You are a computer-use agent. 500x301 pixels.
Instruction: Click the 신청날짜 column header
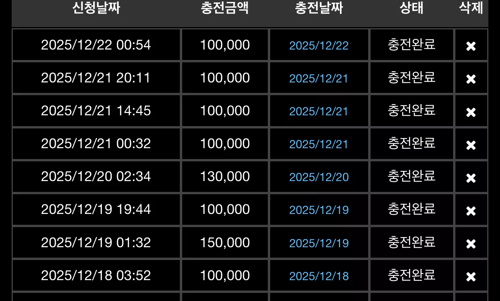[x=96, y=8]
